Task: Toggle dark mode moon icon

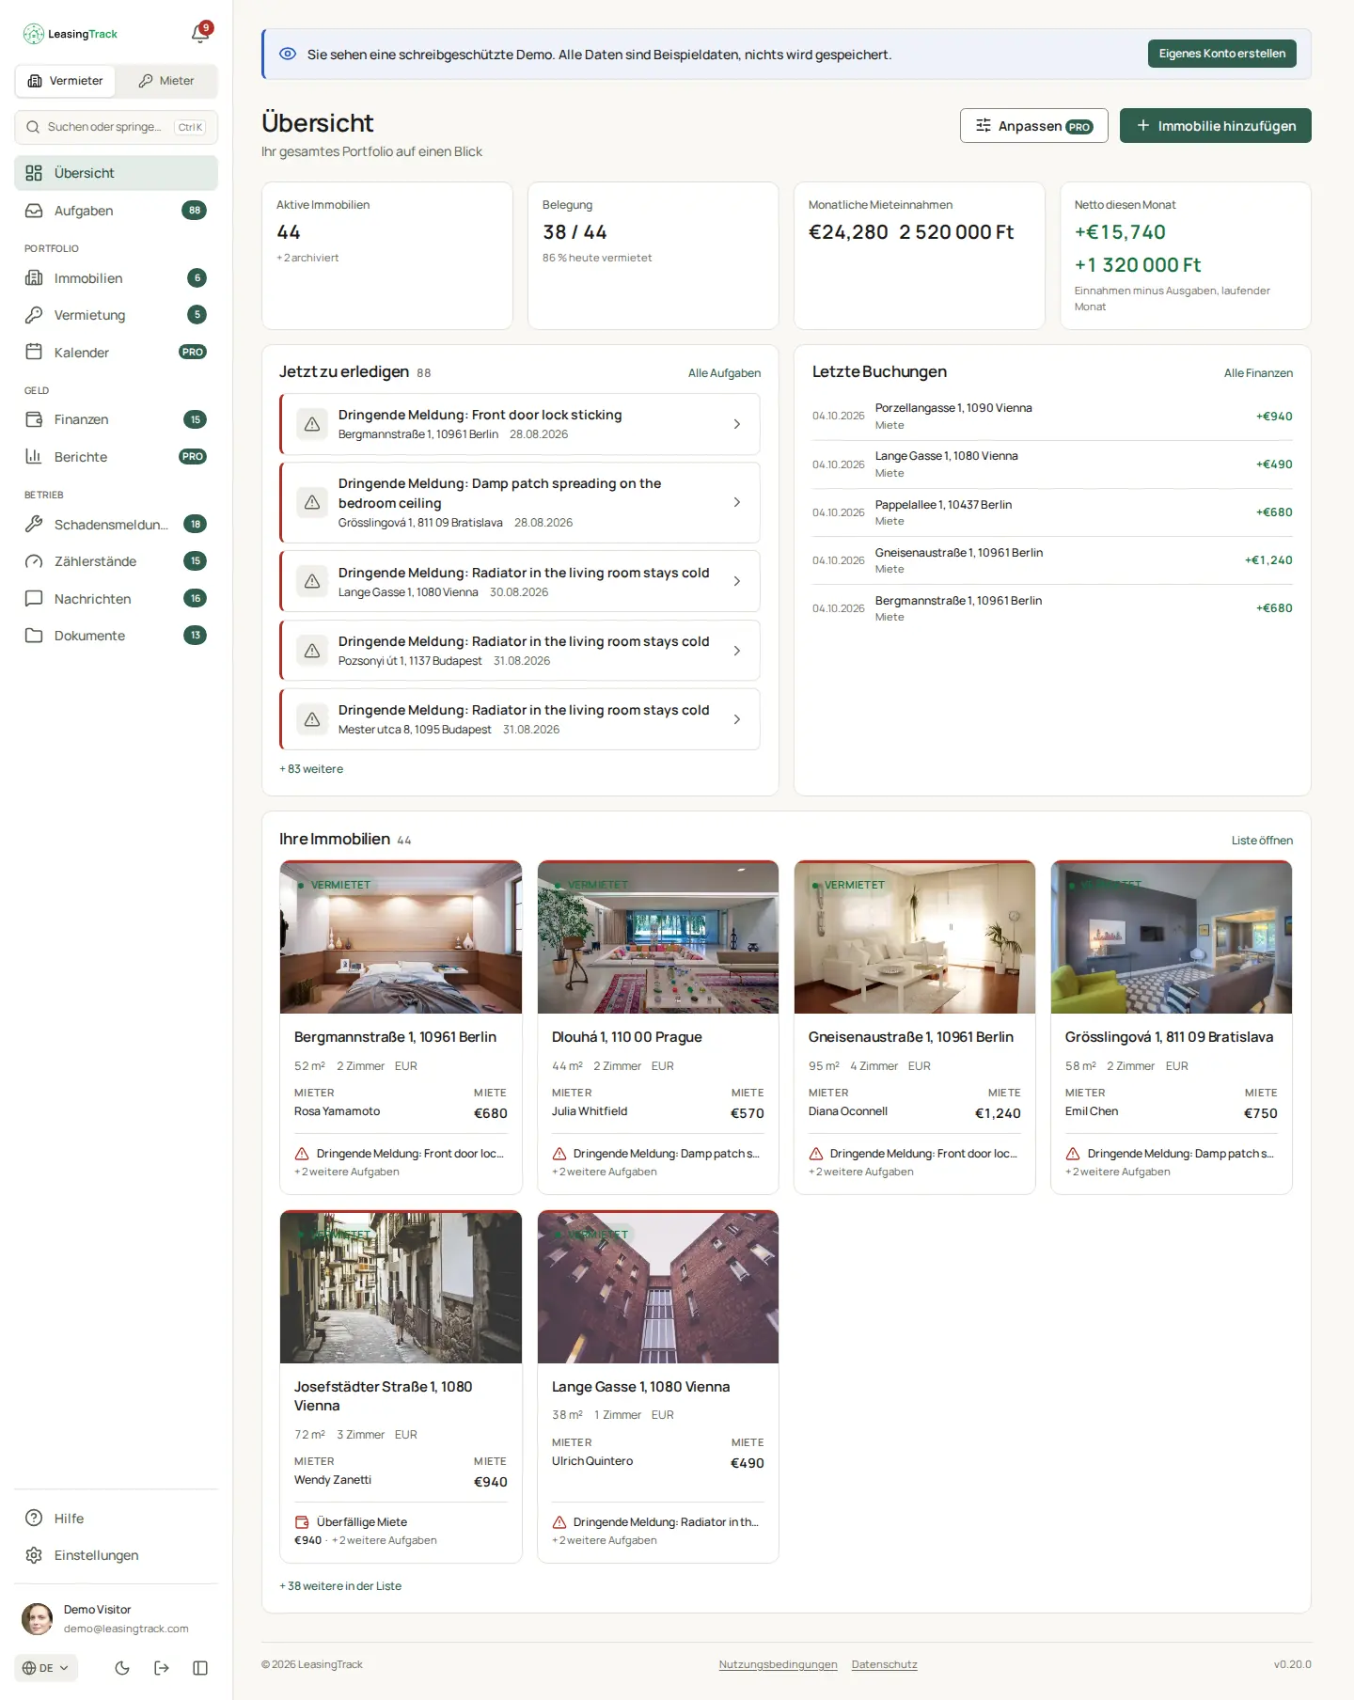Action: (x=122, y=1668)
